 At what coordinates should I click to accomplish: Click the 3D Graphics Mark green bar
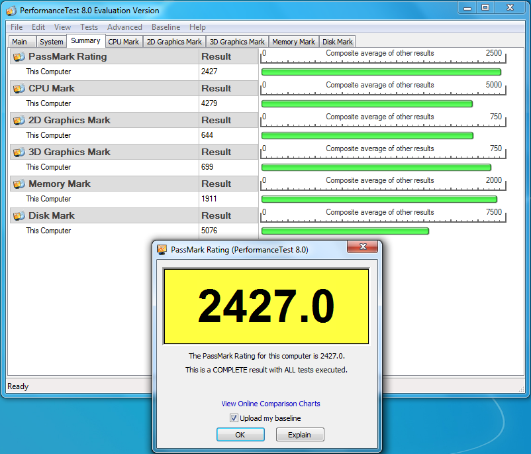point(376,168)
